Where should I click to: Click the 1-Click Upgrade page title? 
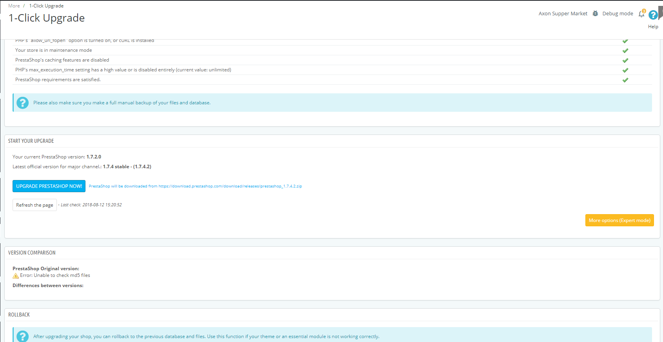[x=47, y=18]
